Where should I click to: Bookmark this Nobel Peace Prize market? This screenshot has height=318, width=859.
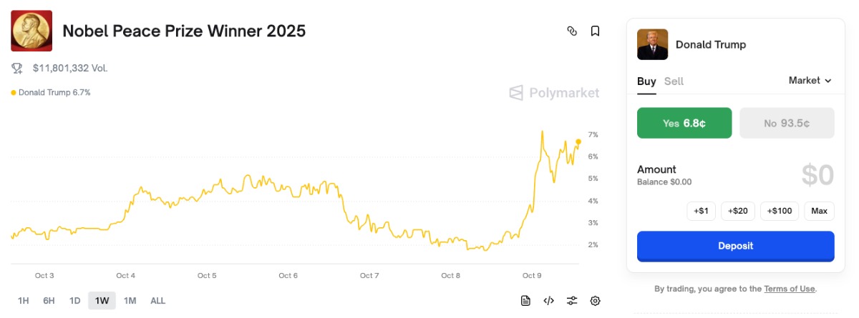(x=595, y=31)
